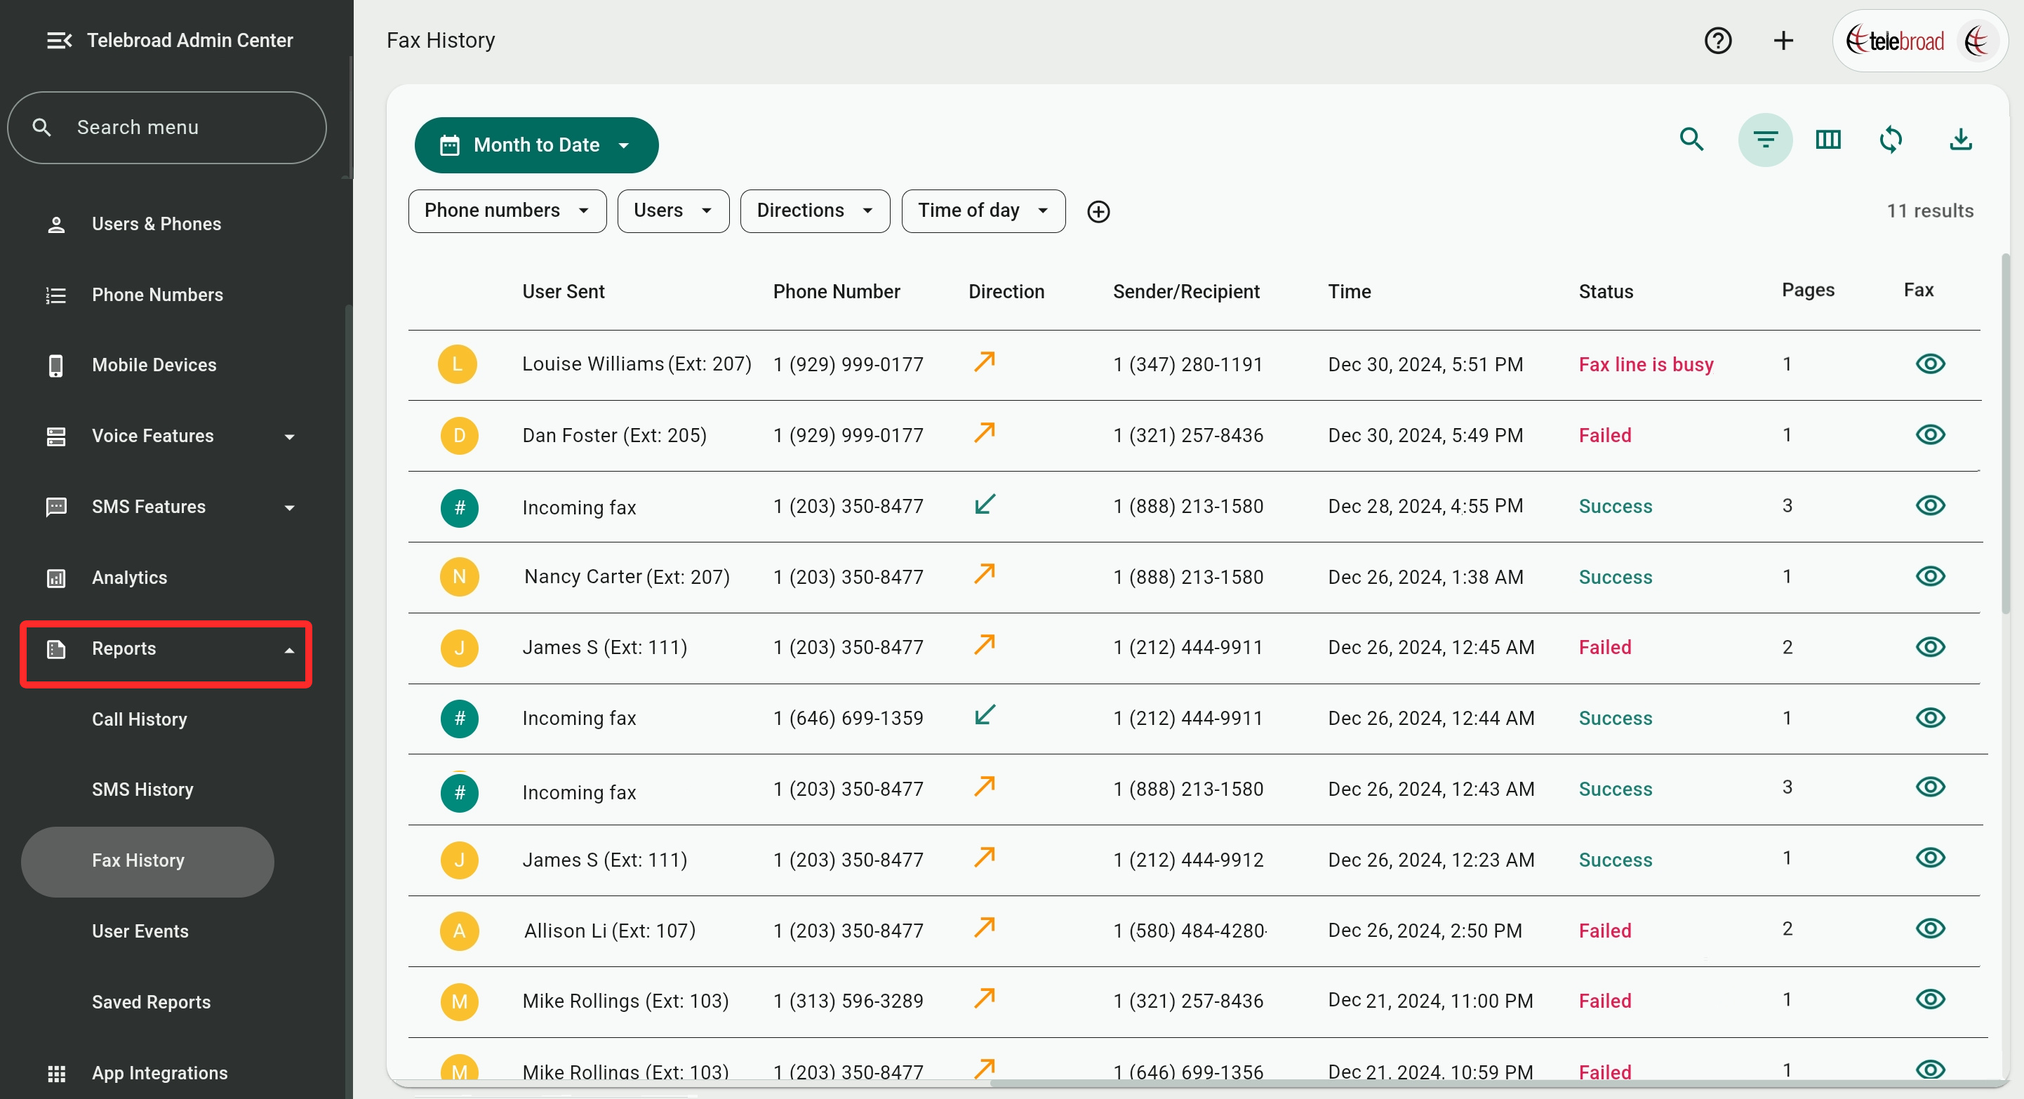Add another filter with the plus circle icon

point(1098,211)
